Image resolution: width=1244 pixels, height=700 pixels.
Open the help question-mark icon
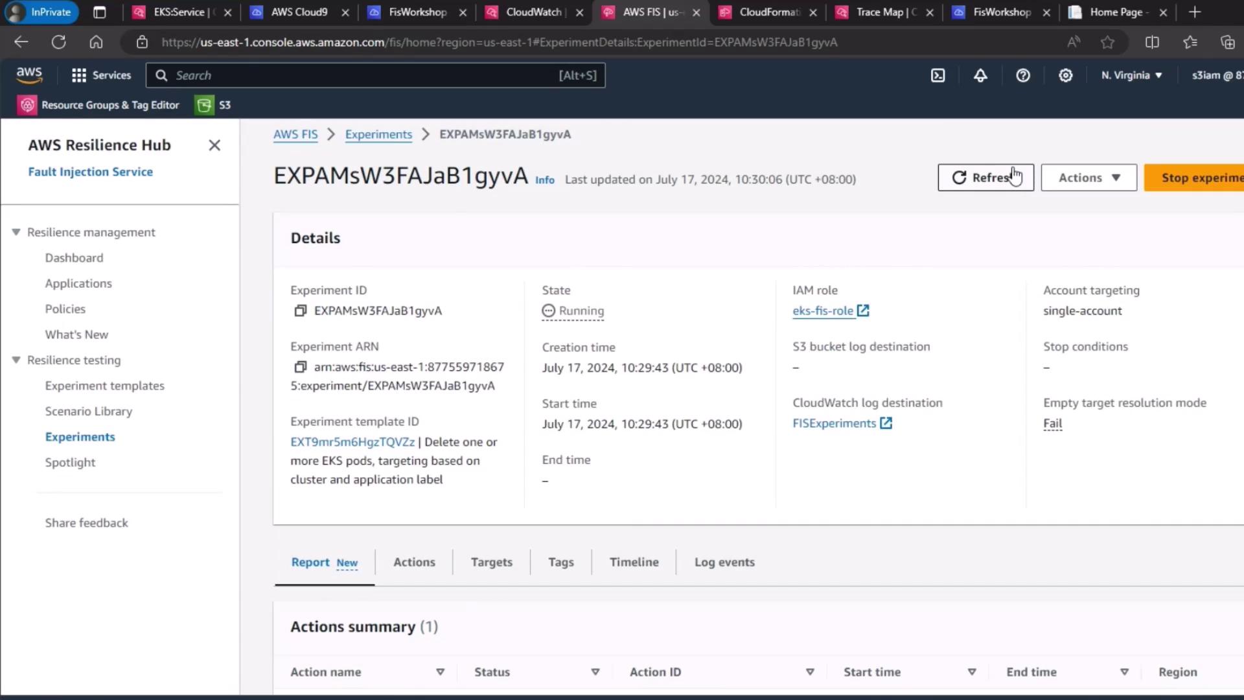coord(1023,76)
